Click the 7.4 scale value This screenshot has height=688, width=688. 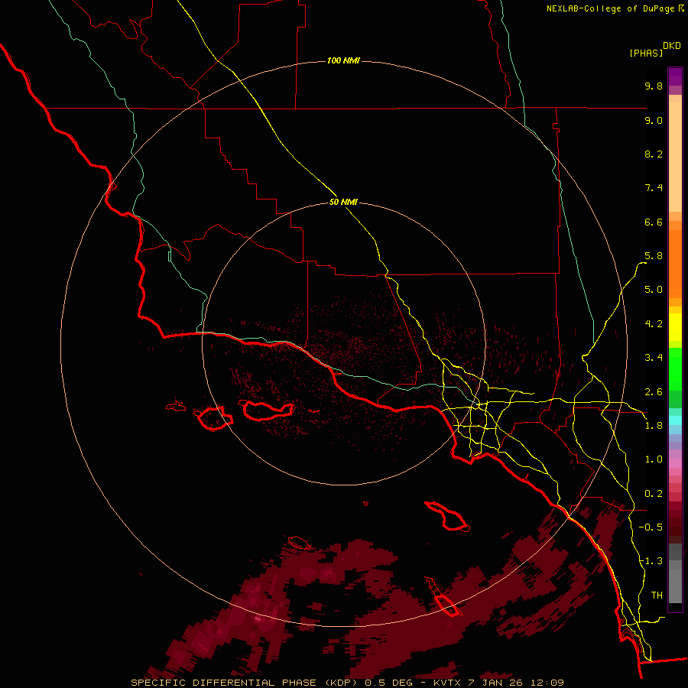point(654,188)
